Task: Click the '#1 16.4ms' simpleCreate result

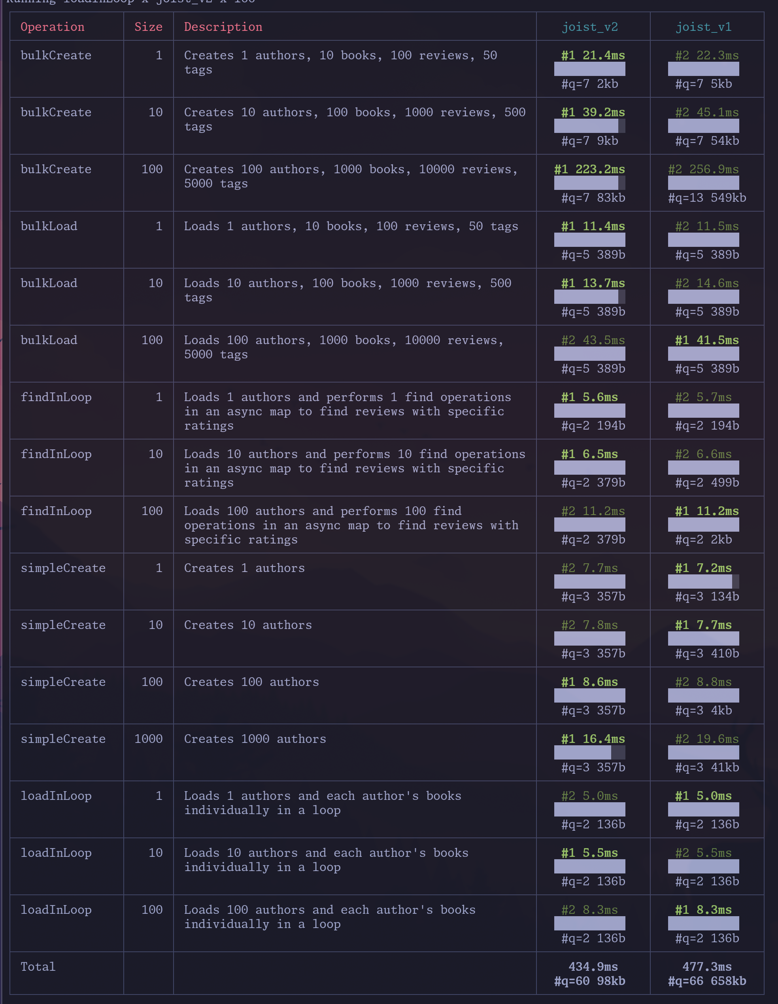Action: click(593, 739)
